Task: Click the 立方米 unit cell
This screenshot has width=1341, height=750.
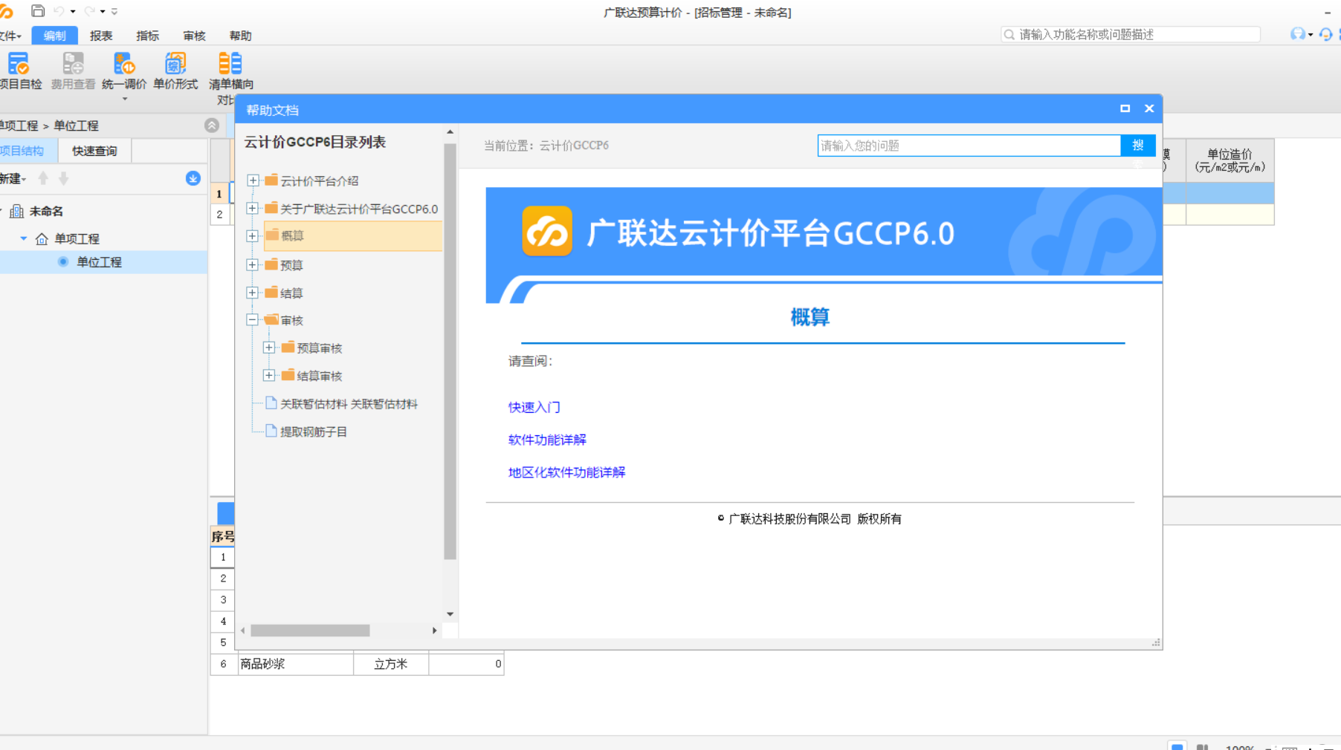Action: [x=391, y=664]
